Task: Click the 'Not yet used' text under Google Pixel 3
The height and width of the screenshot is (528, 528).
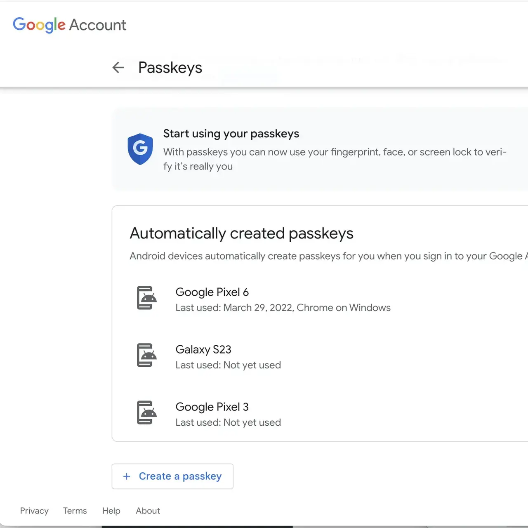Action: tap(252, 422)
